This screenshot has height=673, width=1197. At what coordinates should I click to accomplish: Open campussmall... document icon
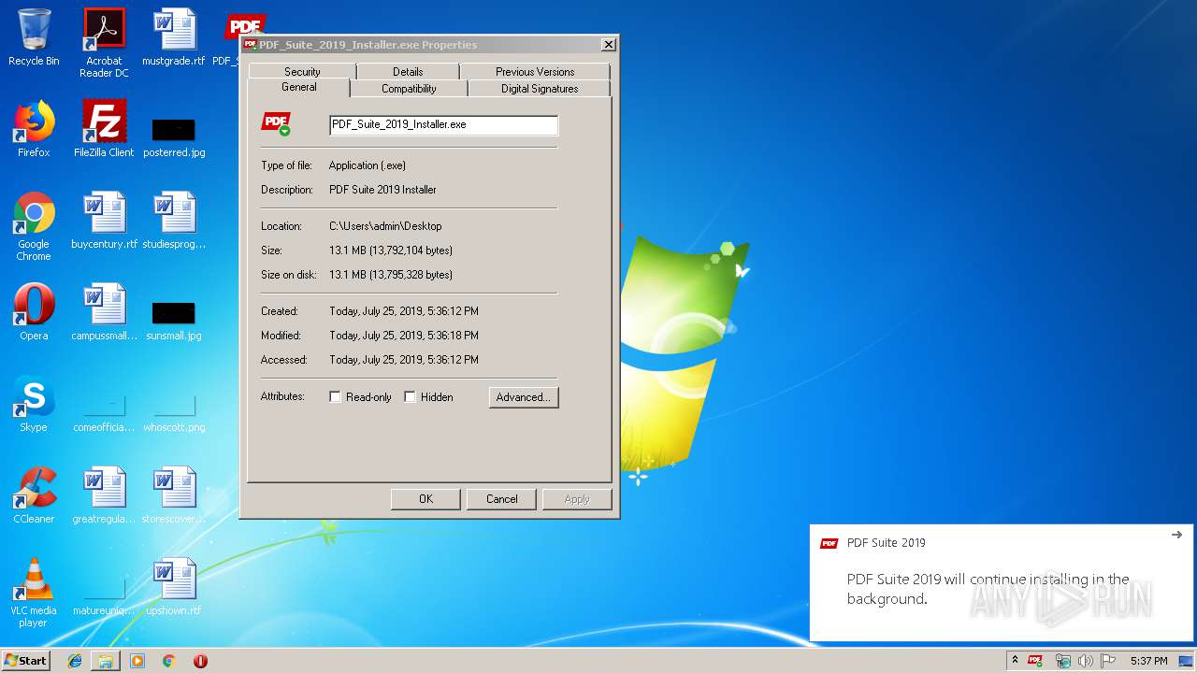coord(104,312)
